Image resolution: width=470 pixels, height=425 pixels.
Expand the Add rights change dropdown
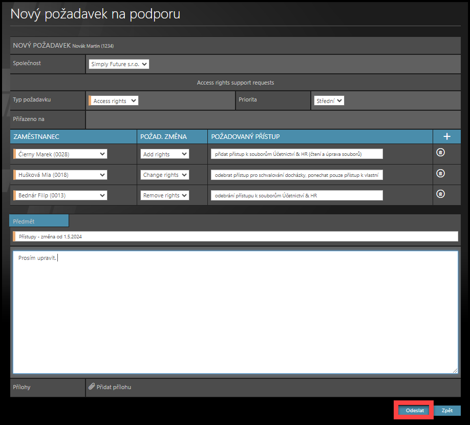164,154
